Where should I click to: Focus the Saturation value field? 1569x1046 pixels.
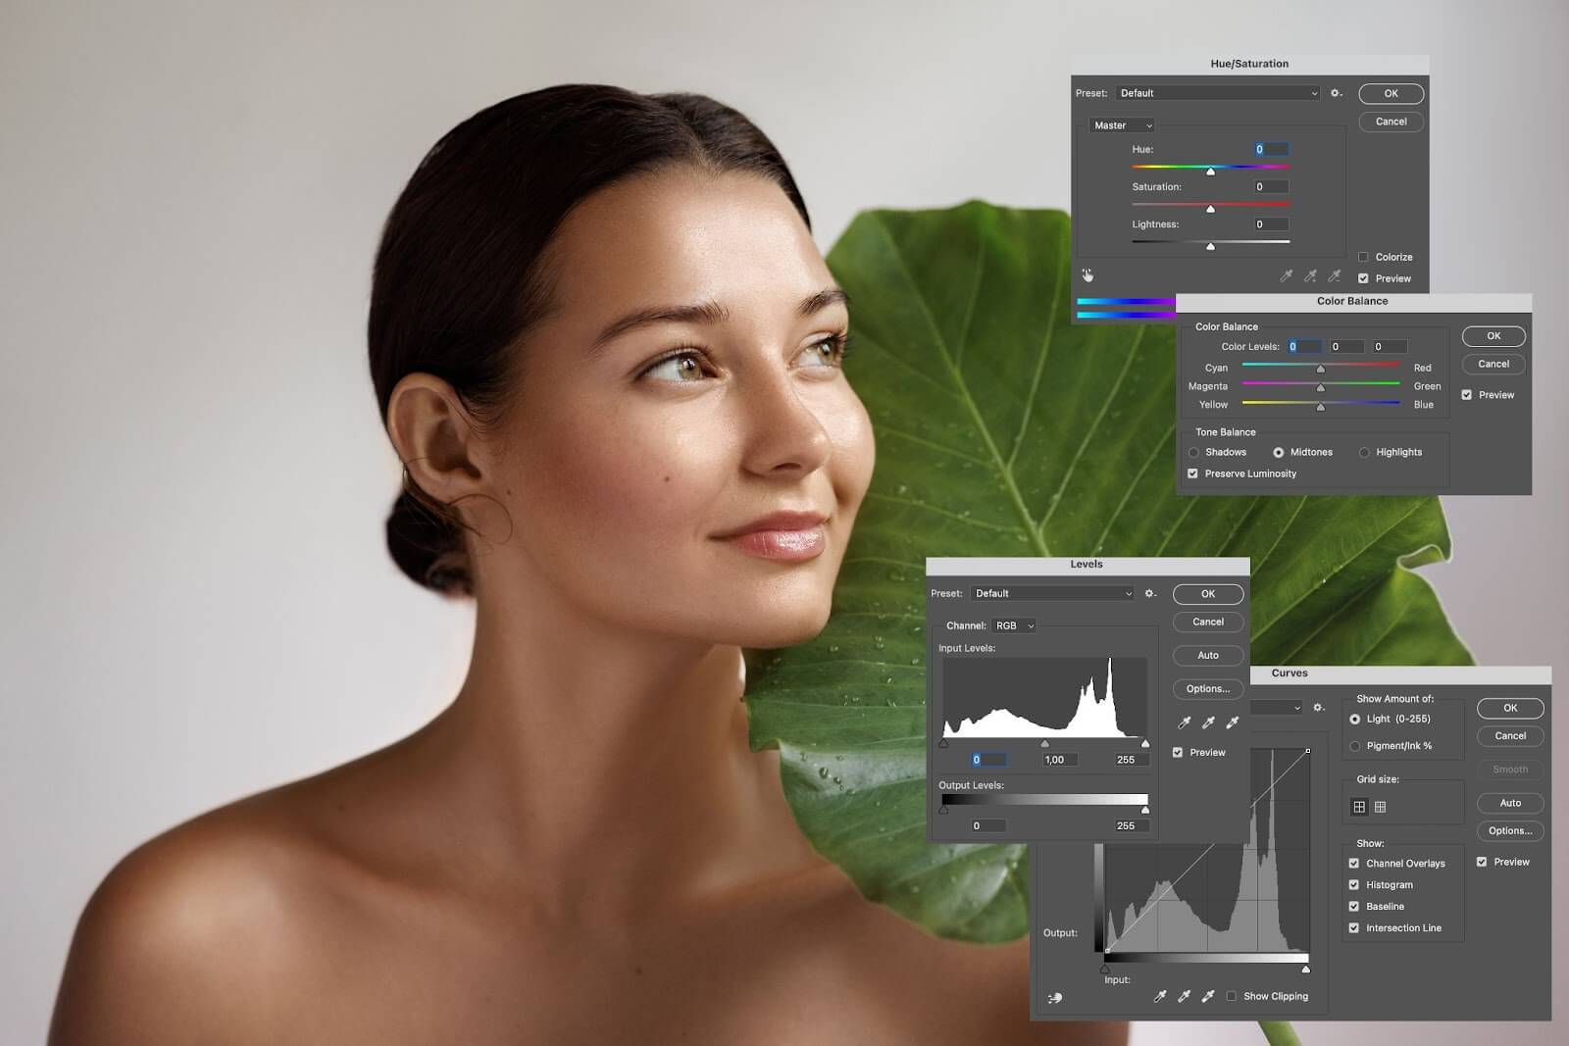[x=1271, y=186]
